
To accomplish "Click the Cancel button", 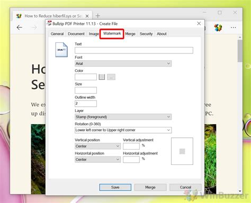I will coord(185,187).
